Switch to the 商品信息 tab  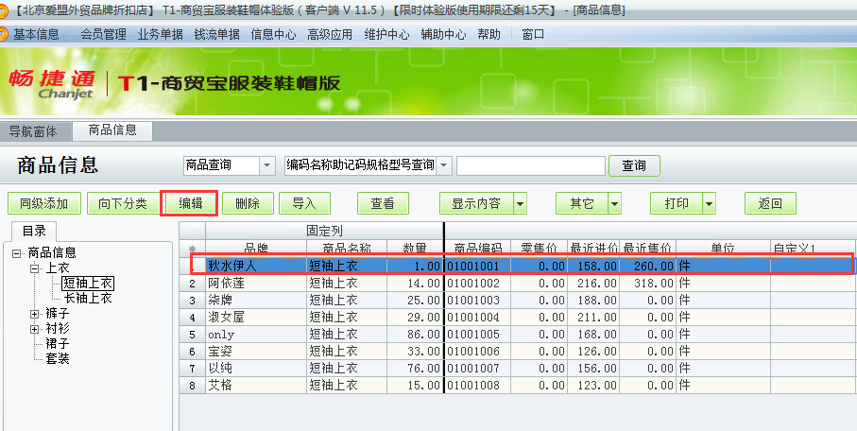pyautogui.click(x=112, y=130)
